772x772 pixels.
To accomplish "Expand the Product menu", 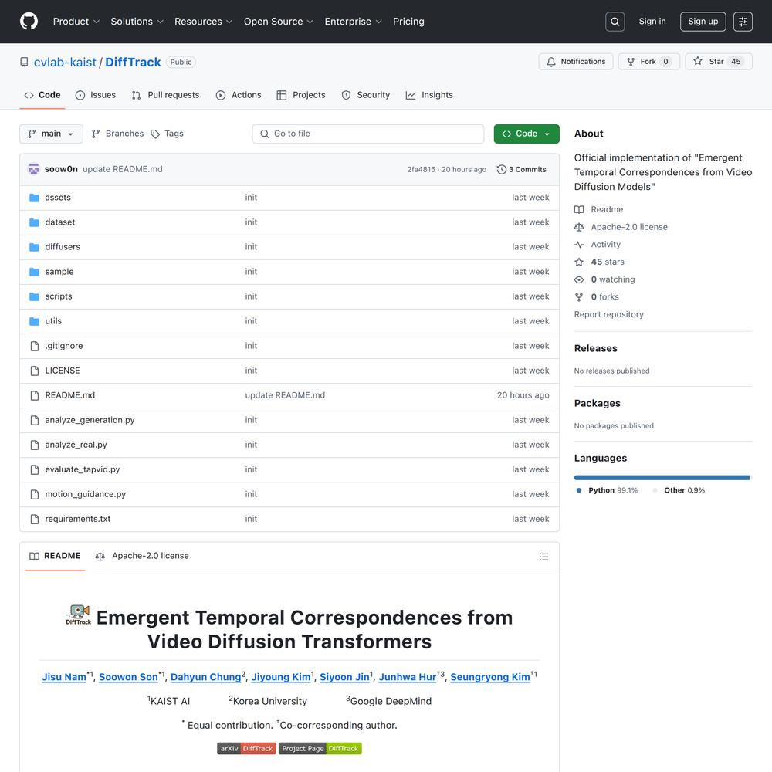I will pos(76,22).
